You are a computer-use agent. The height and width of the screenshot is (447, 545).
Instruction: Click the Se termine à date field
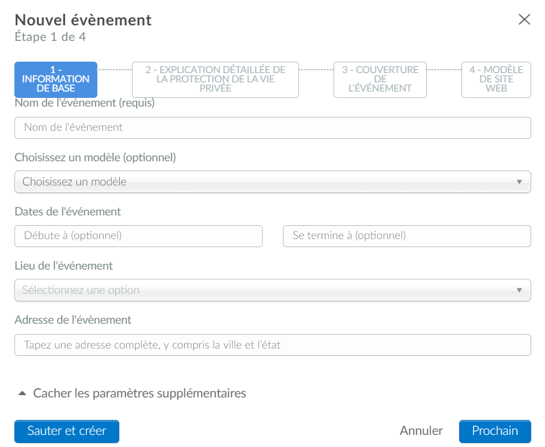407,236
